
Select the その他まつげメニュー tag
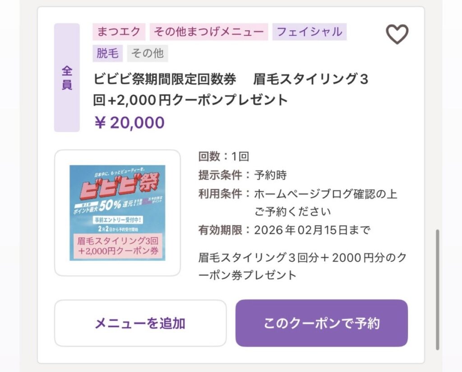(x=208, y=32)
